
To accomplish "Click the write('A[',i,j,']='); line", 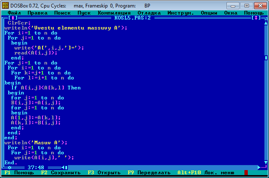I will 49,48.
